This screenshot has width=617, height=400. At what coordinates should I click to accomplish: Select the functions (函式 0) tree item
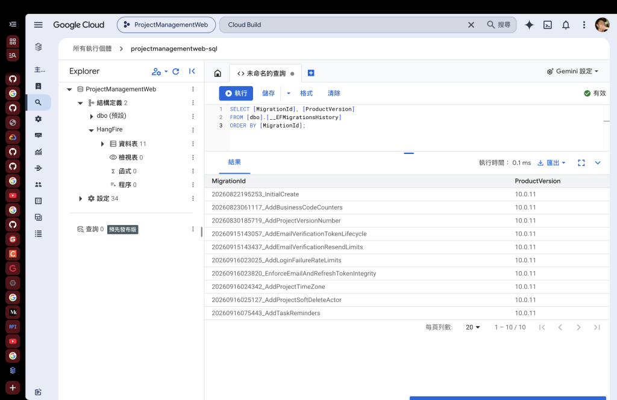tap(124, 171)
